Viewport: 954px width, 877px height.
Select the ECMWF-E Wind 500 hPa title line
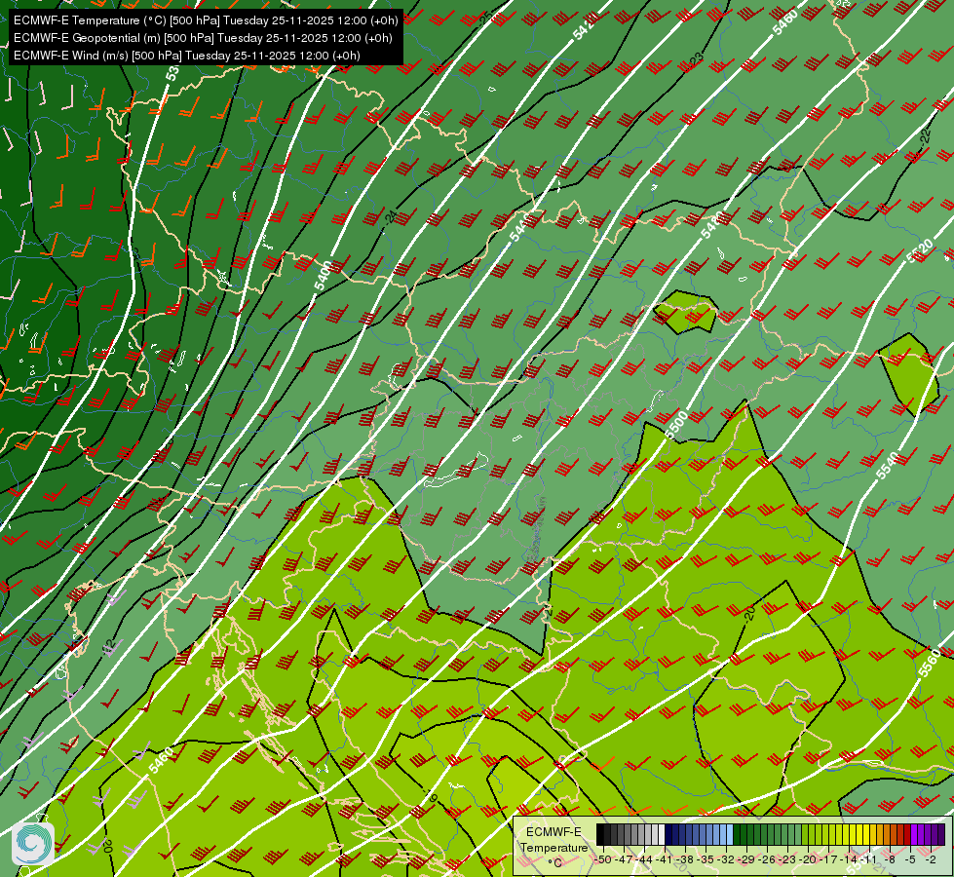point(187,56)
